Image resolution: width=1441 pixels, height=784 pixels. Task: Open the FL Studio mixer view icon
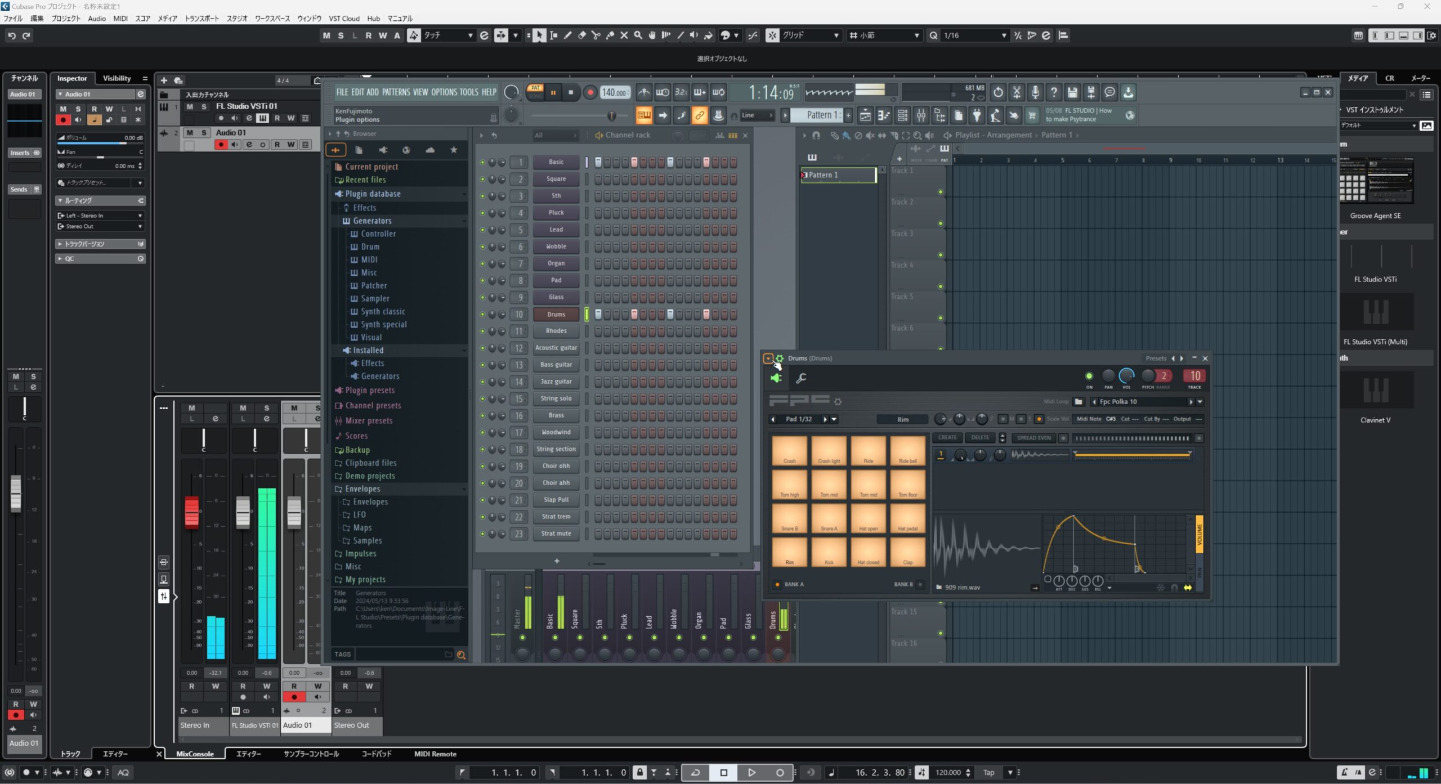point(921,116)
